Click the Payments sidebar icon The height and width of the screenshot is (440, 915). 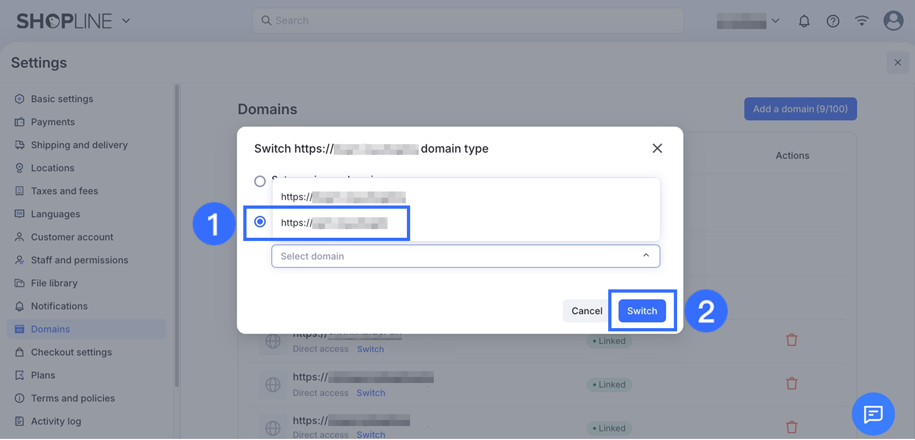(19, 122)
